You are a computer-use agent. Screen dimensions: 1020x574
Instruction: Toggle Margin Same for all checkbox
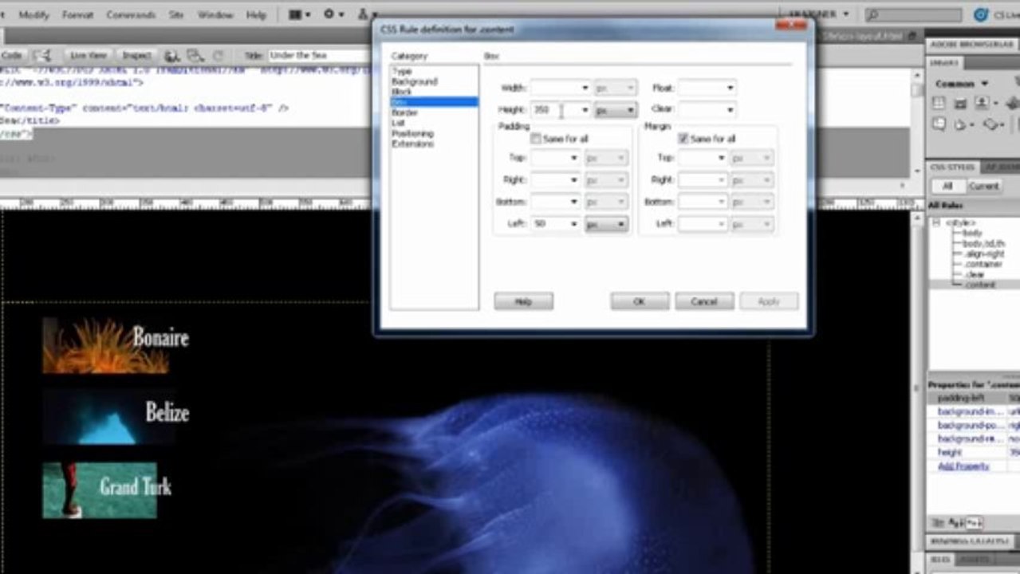click(683, 139)
